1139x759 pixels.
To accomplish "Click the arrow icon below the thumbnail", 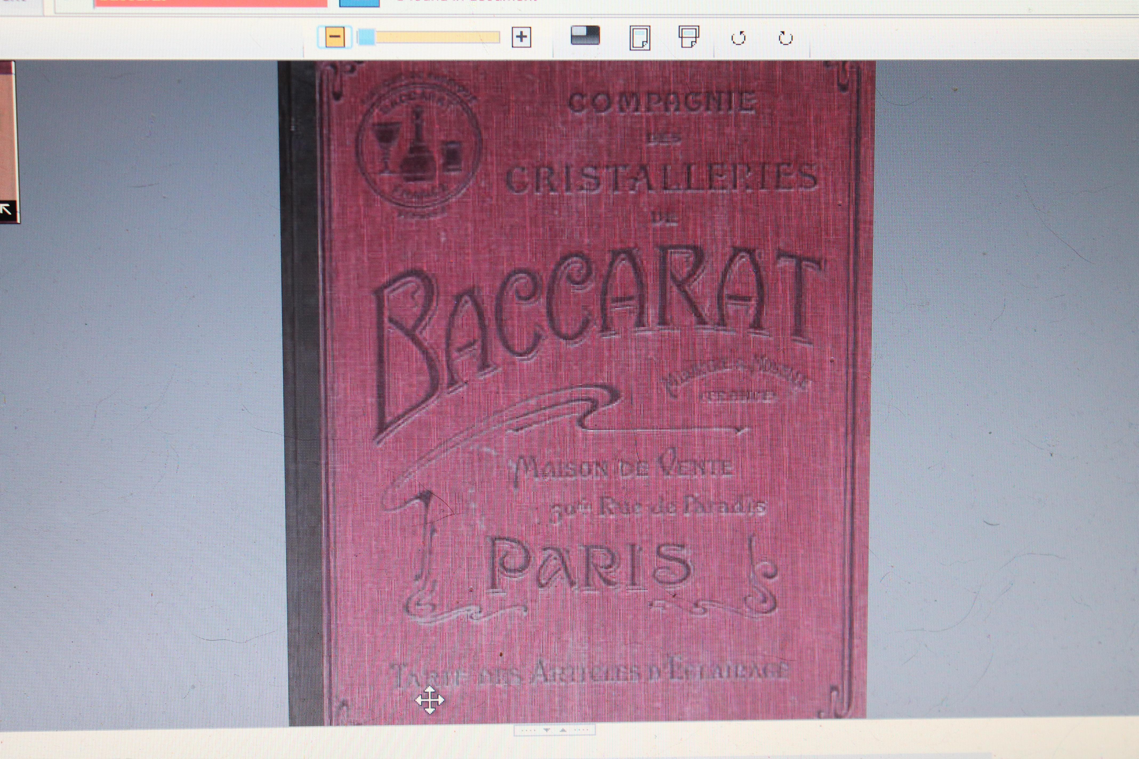I will coord(8,211).
